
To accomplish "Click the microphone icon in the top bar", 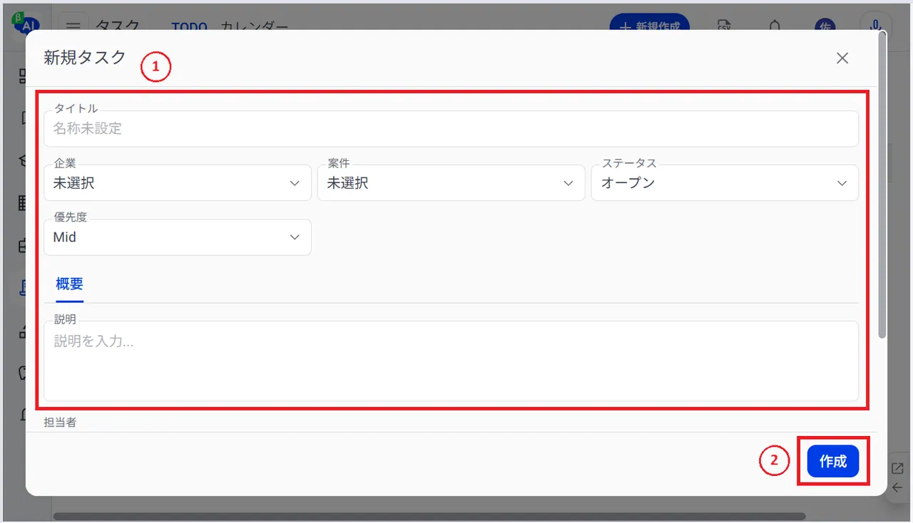I will click(876, 24).
